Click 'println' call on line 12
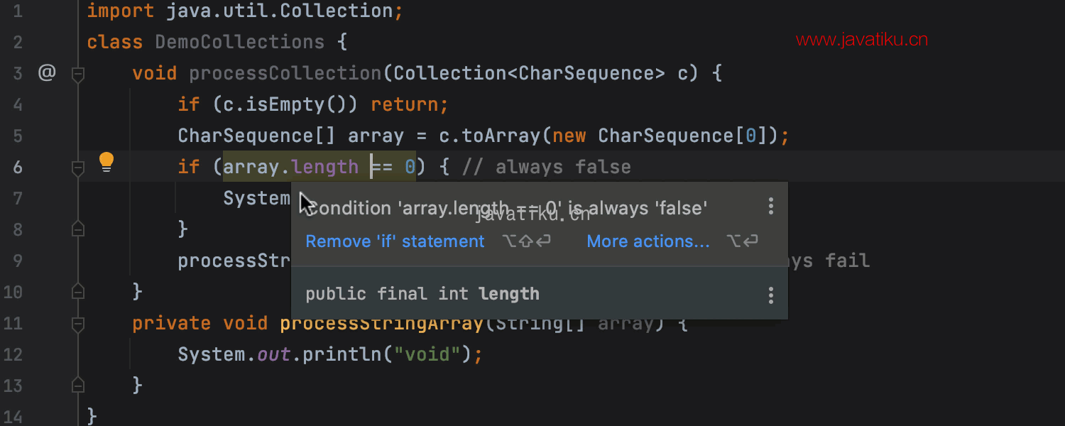The height and width of the screenshot is (426, 1065). click(342, 354)
